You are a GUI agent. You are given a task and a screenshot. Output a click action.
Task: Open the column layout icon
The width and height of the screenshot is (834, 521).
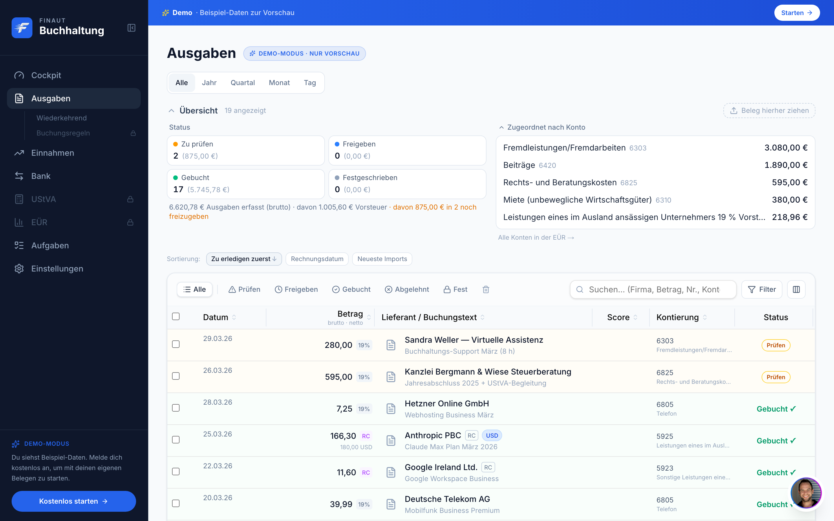click(x=796, y=289)
